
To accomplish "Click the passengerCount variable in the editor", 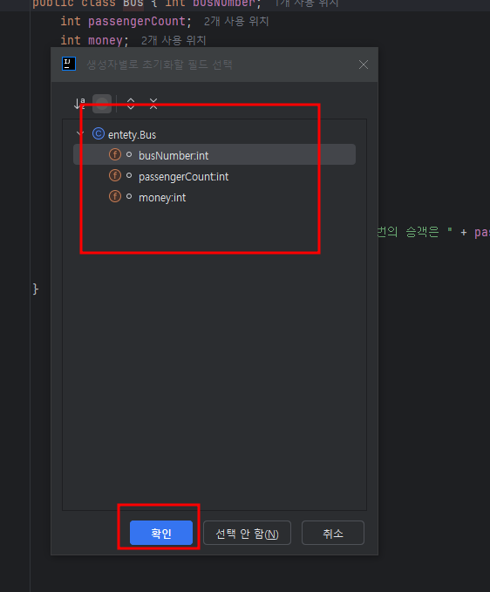I will click(137, 21).
